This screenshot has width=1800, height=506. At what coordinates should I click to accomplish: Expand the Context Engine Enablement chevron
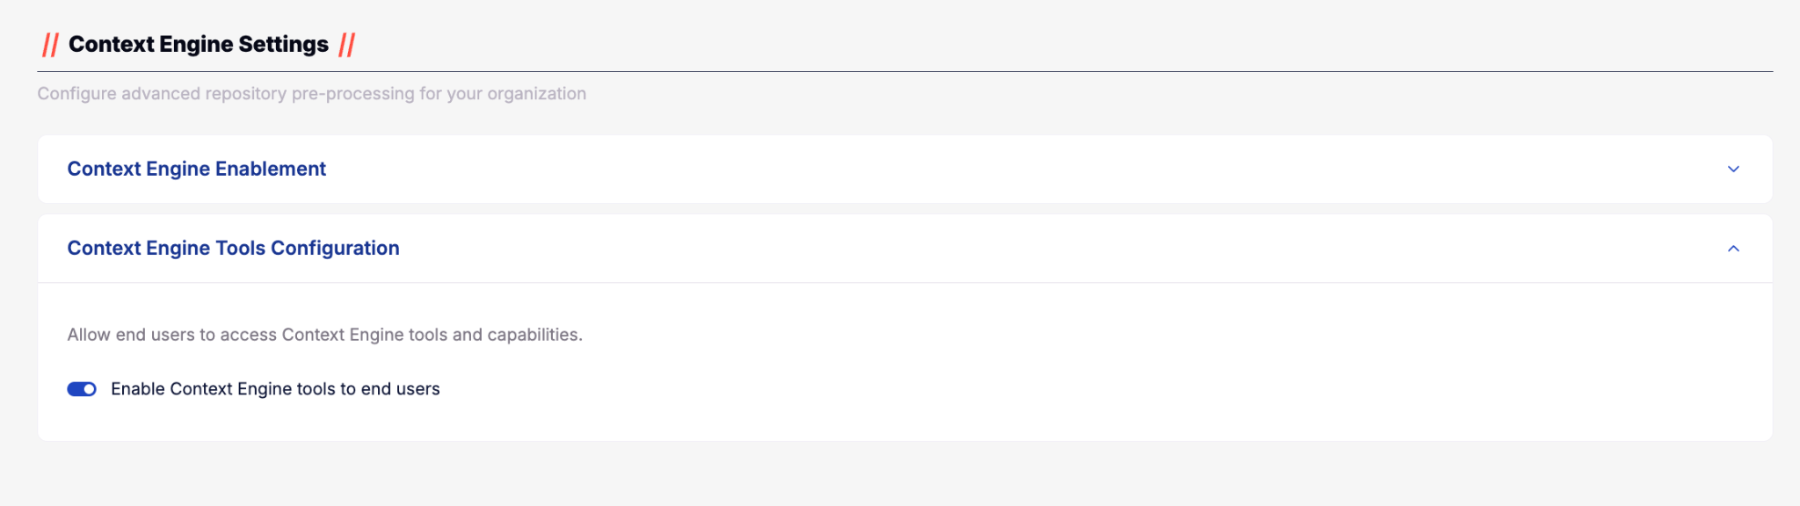1733,169
